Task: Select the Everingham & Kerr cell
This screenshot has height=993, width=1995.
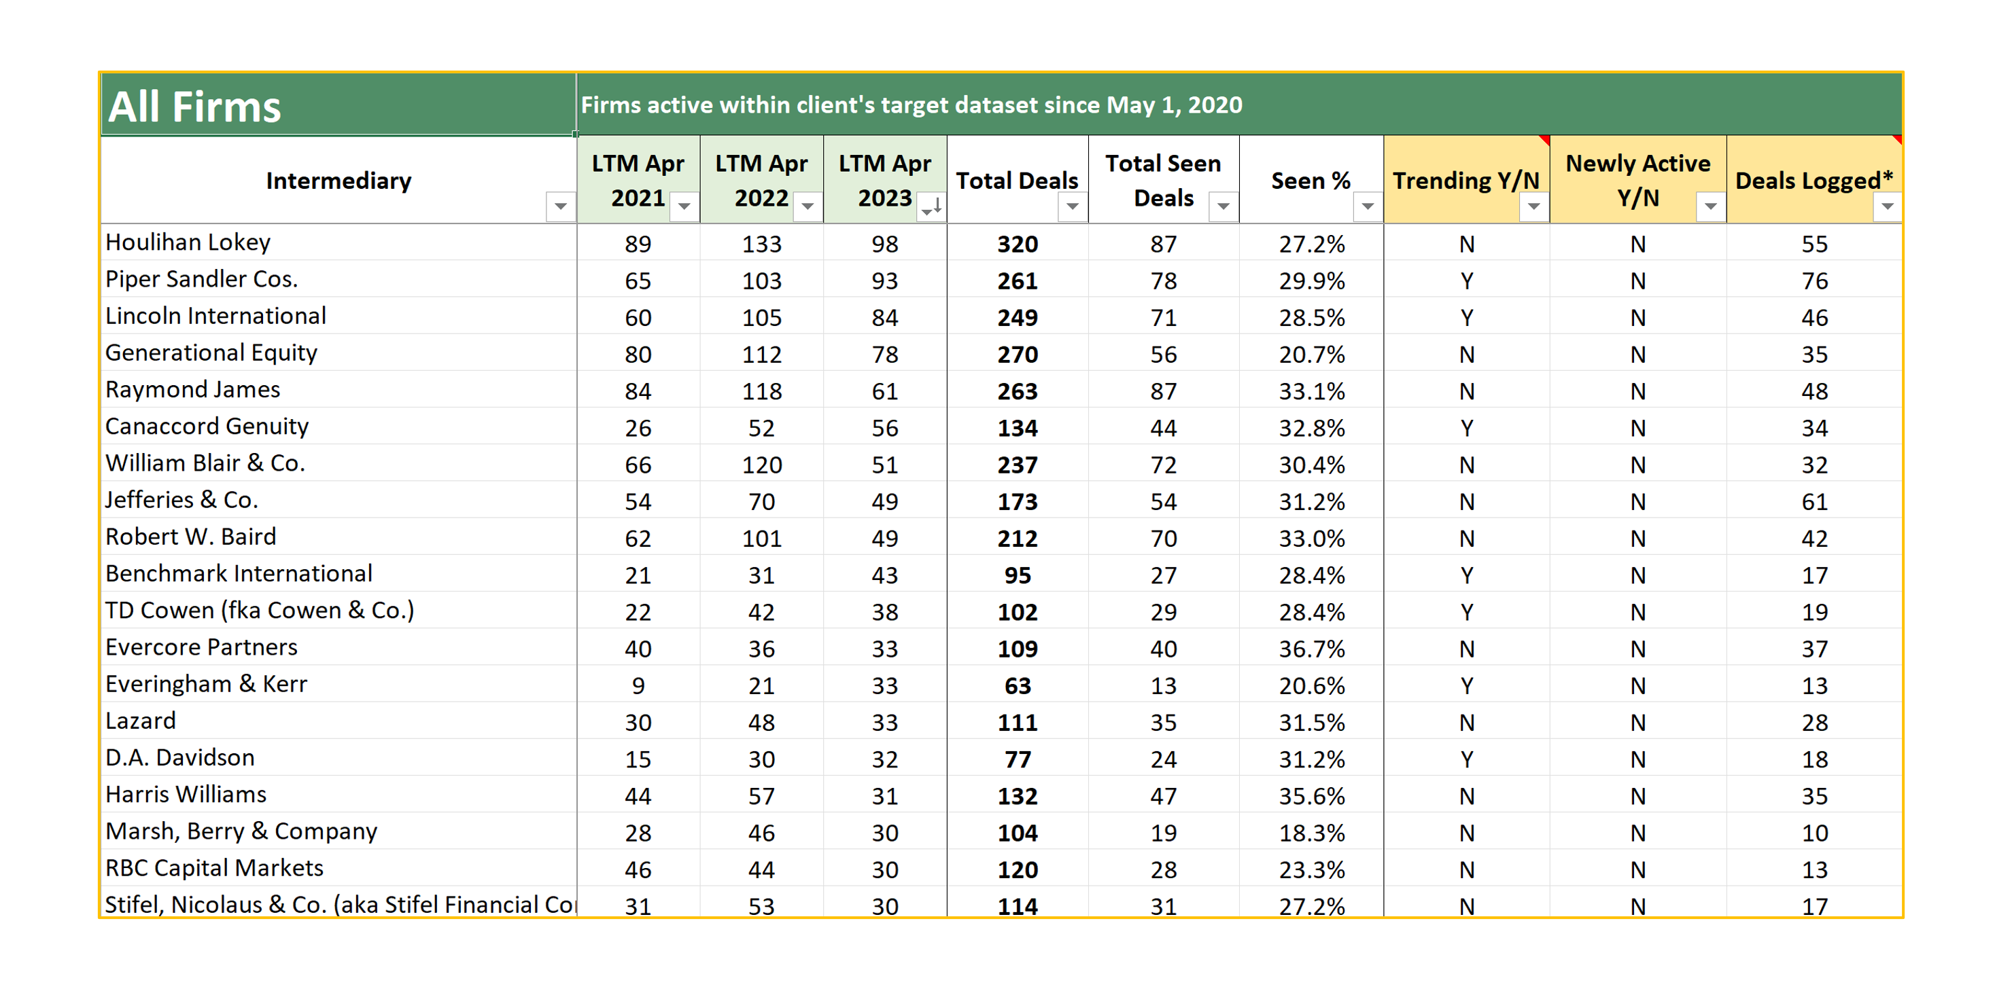Action: (339, 684)
